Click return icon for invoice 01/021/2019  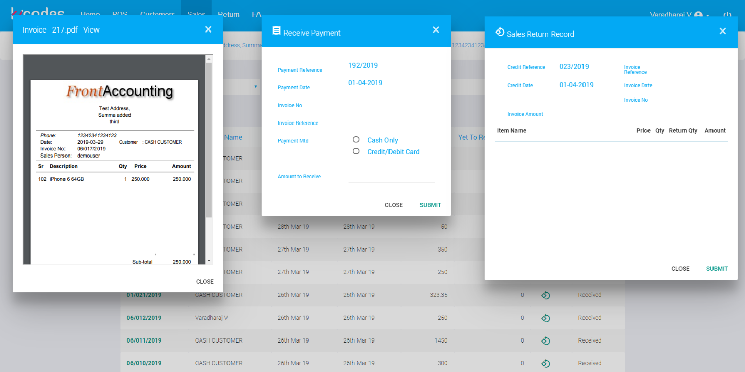pyautogui.click(x=546, y=295)
